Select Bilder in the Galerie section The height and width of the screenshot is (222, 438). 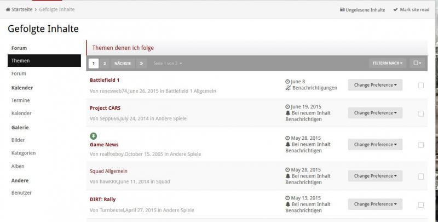pyautogui.click(x=18, y=140)
